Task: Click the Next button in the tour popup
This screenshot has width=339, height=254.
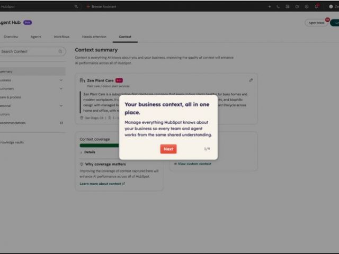Action: click(x=168, y=149)
